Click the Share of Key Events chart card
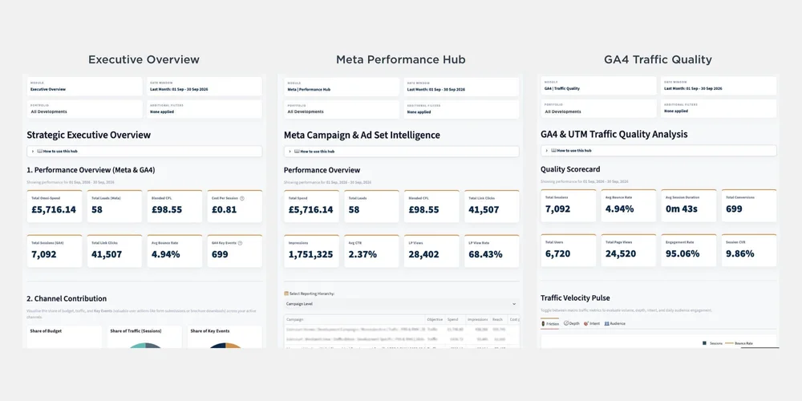802x401 pixels. click(x=225, y=337)
